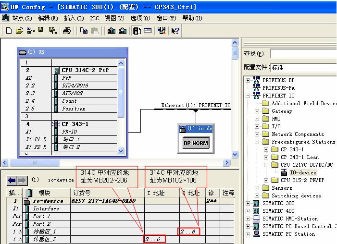
Task: Open the 编辑(E) menu
Action: (x=48, y=18)
